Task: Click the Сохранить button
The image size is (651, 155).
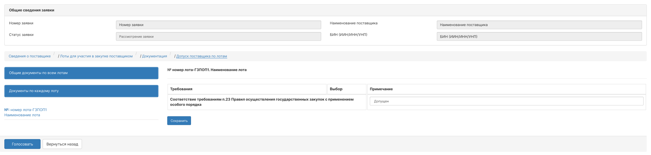Action: [179, 121]
